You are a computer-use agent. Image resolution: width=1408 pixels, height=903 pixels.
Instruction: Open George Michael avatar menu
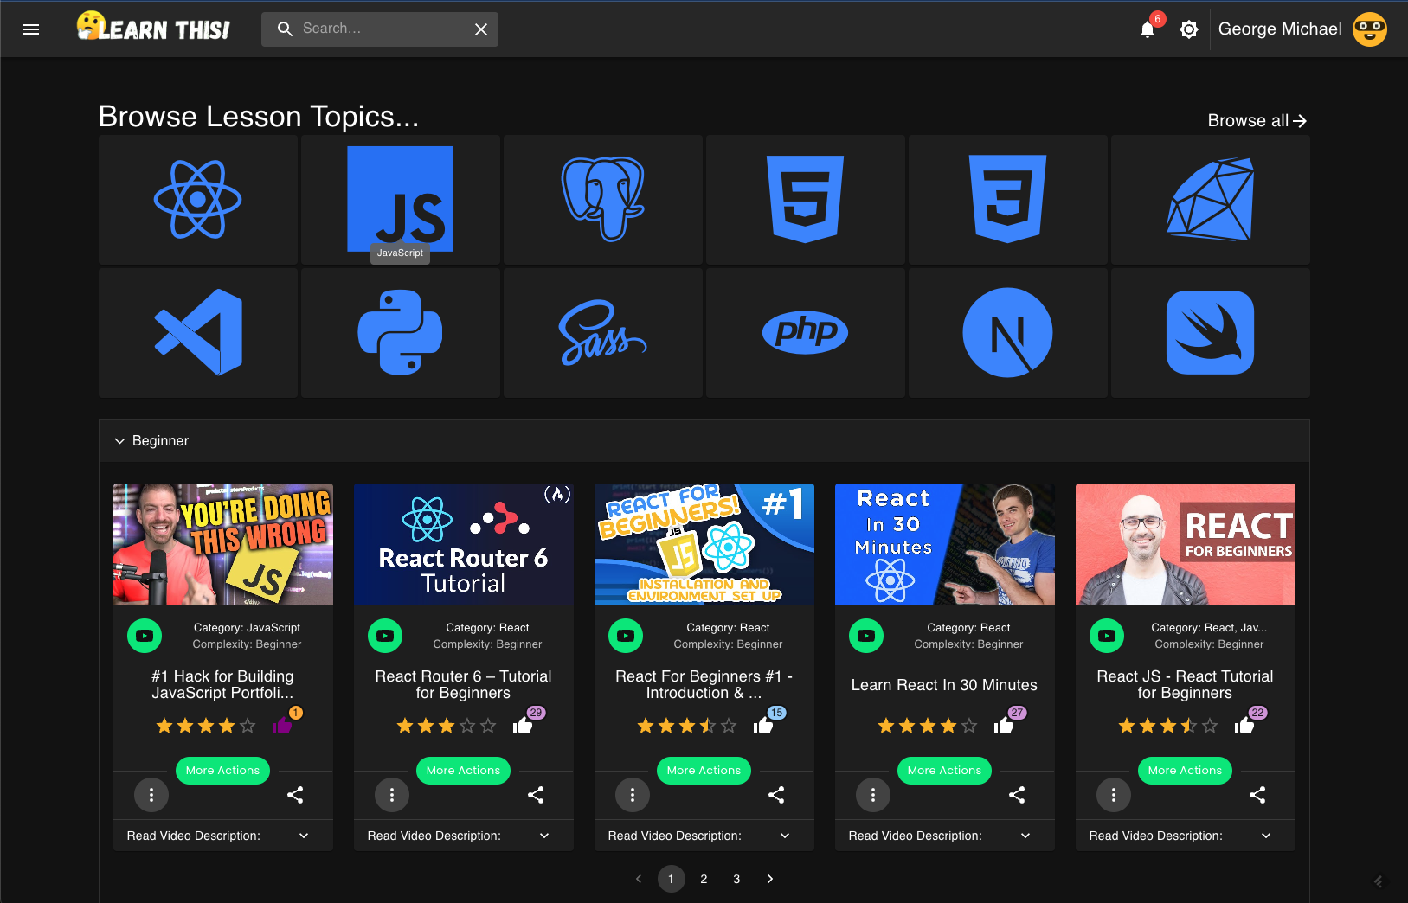point(1370,29)
